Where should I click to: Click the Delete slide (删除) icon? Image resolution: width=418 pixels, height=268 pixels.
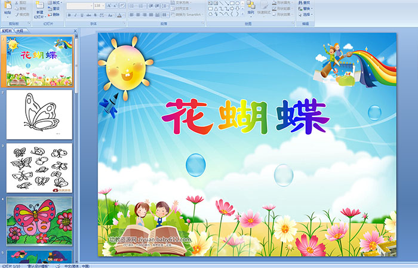coord(55,14)
